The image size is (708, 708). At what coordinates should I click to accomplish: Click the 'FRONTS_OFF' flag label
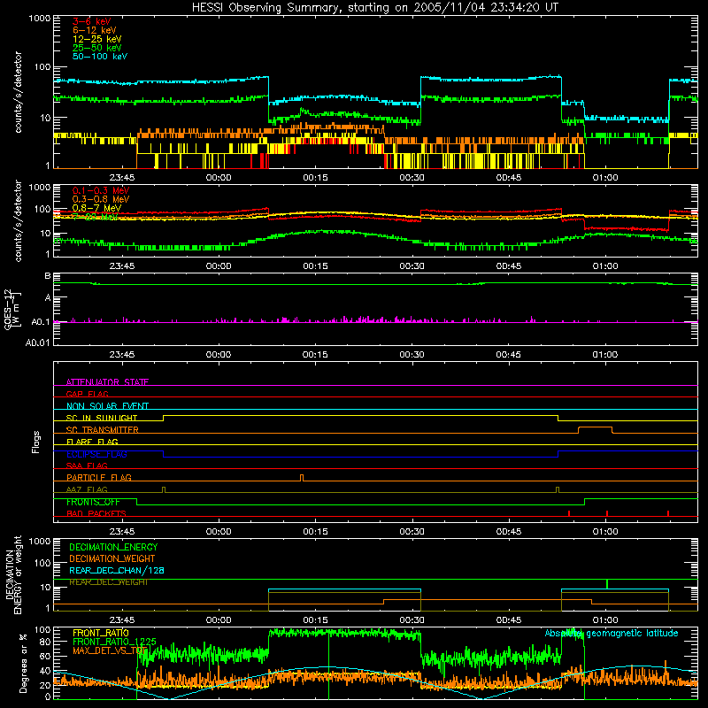point(93,502)
